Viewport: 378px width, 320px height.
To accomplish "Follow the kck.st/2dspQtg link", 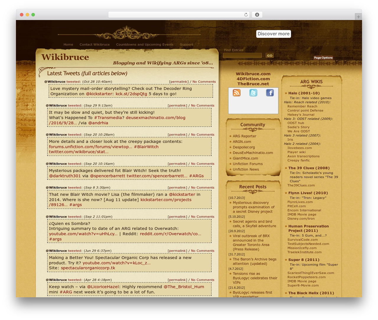I will click(131, 94).
